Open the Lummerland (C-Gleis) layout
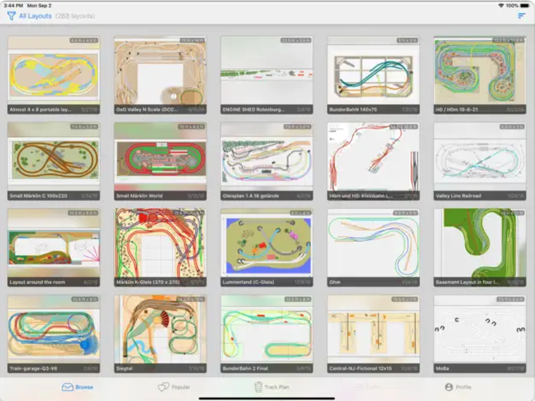Viewport: 535px width, 401px height. [266, 247]
